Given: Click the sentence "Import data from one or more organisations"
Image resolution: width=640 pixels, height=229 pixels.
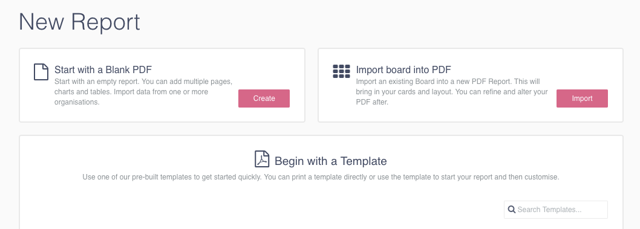Looking at the screenshot, I should (131, 97).
